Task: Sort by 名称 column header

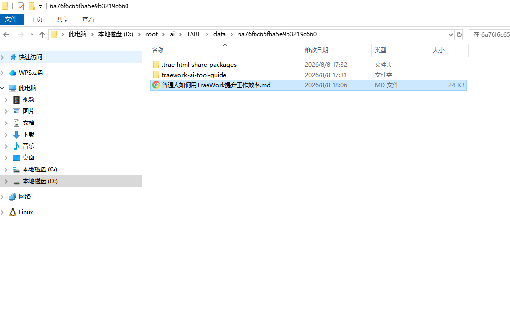Action: (158, 50)
